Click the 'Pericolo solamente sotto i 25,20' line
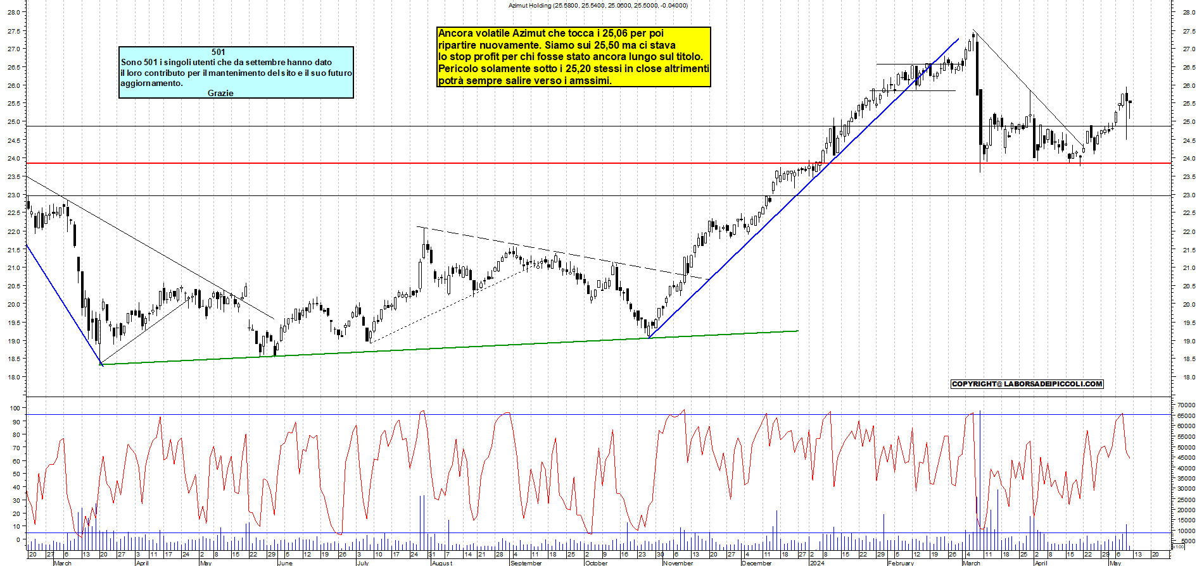 pos(573,68)
